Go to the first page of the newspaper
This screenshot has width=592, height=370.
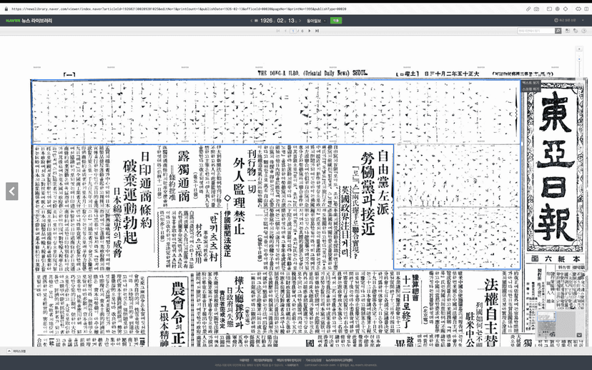278,31
